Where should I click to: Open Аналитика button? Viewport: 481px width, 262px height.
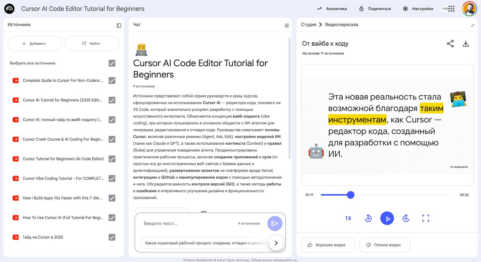[x=332, y=9]
